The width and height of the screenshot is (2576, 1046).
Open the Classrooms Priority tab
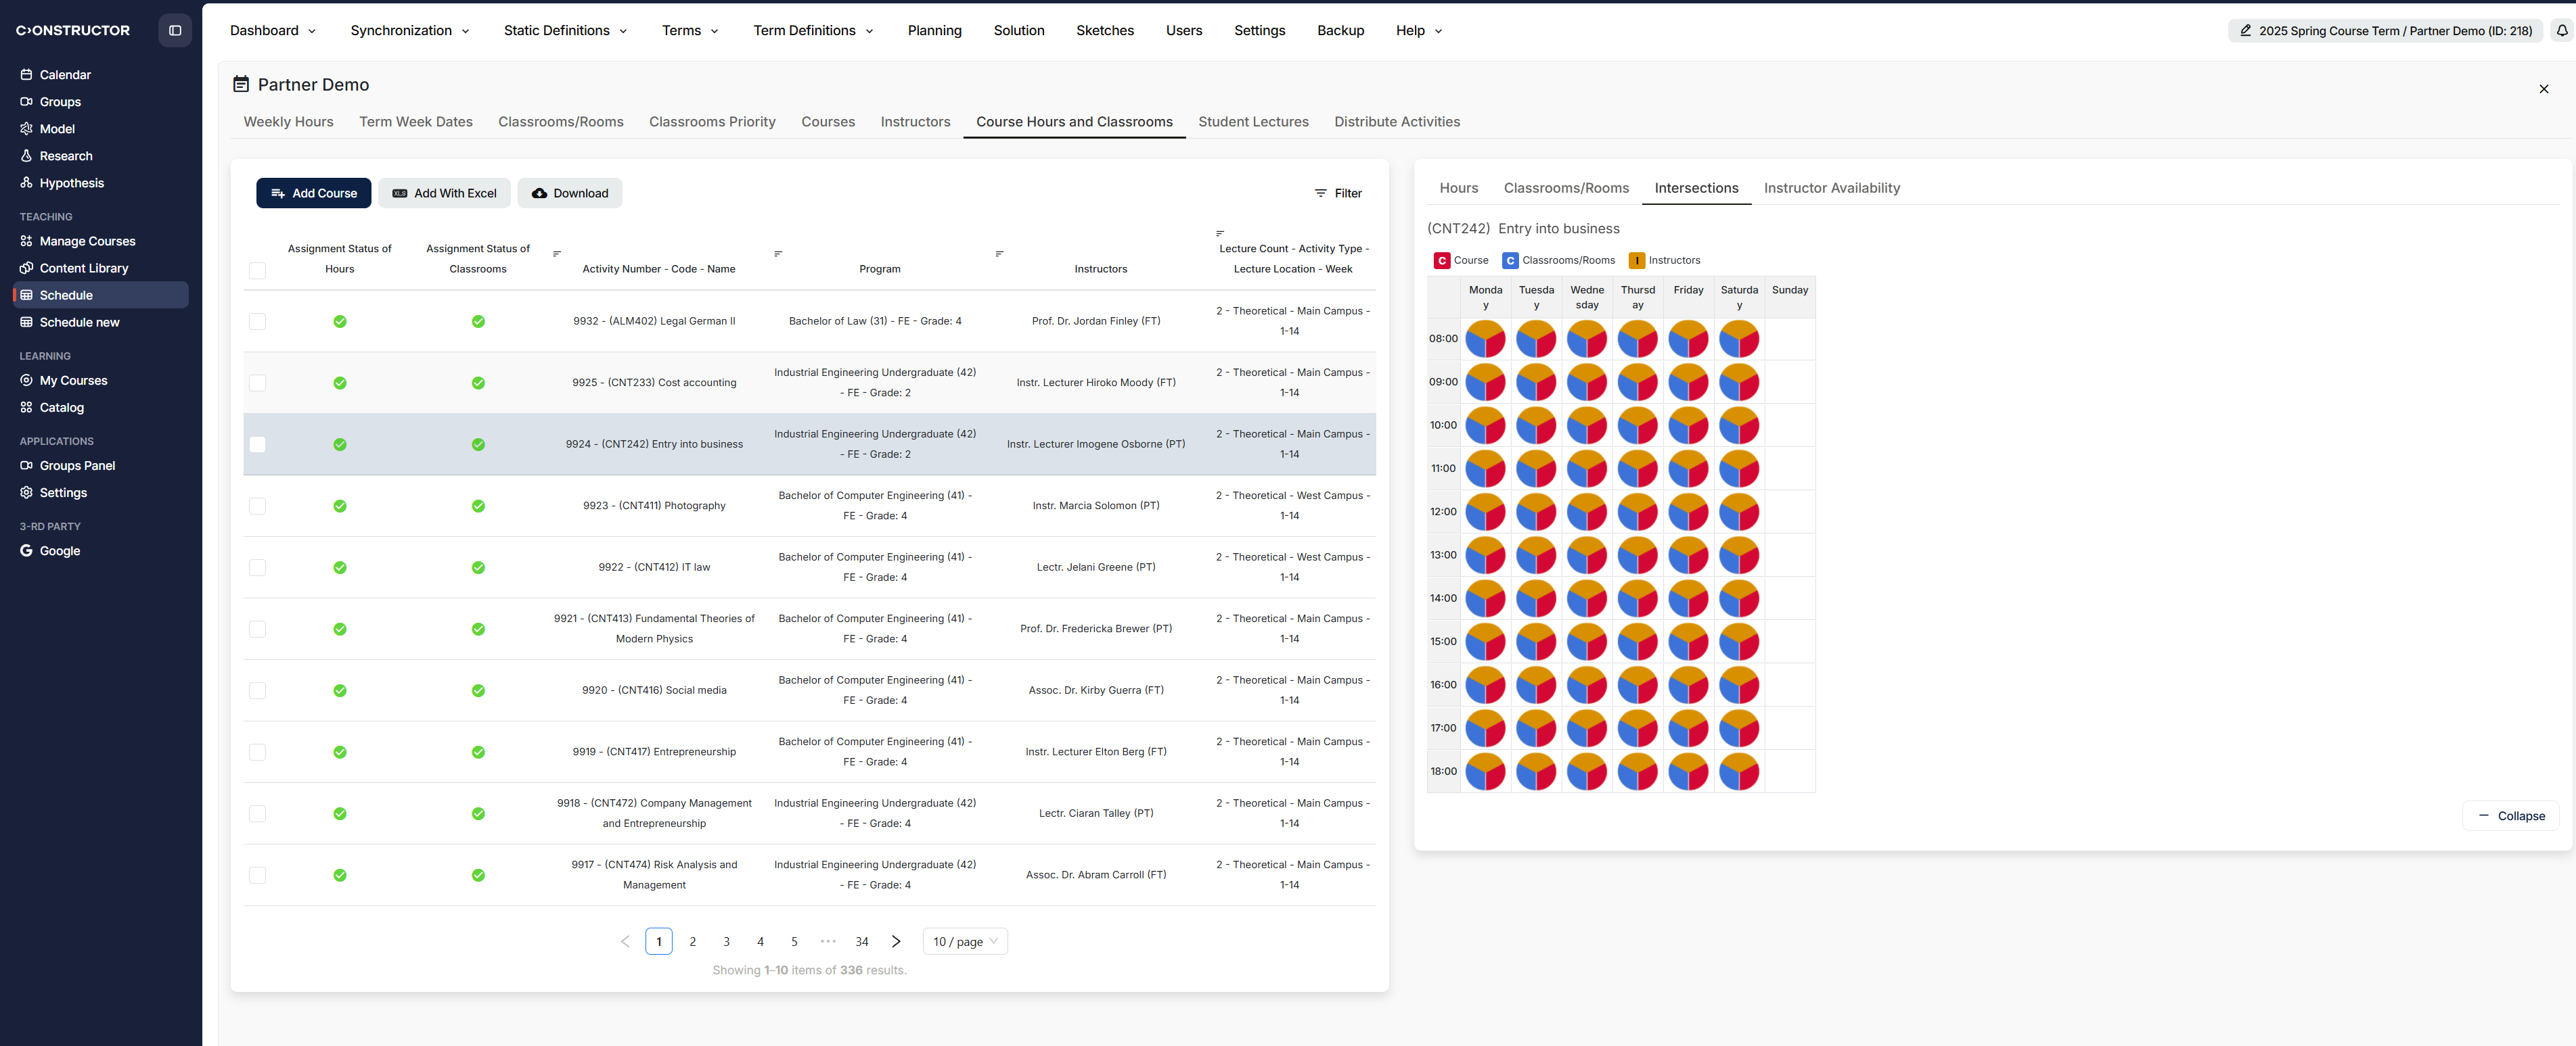712,121
